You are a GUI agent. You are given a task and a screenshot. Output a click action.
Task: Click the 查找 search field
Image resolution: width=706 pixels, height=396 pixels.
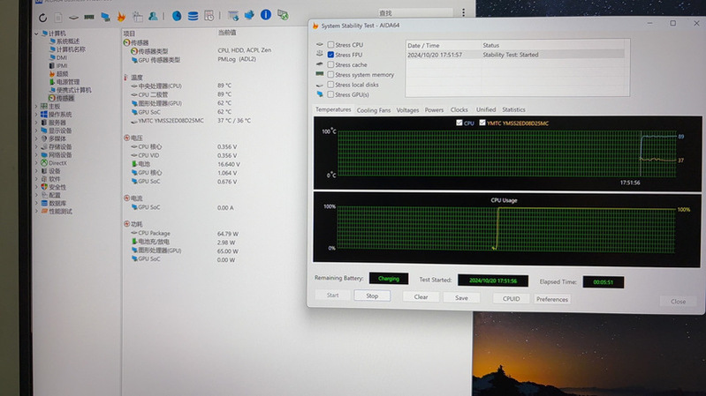click(414, 13)
